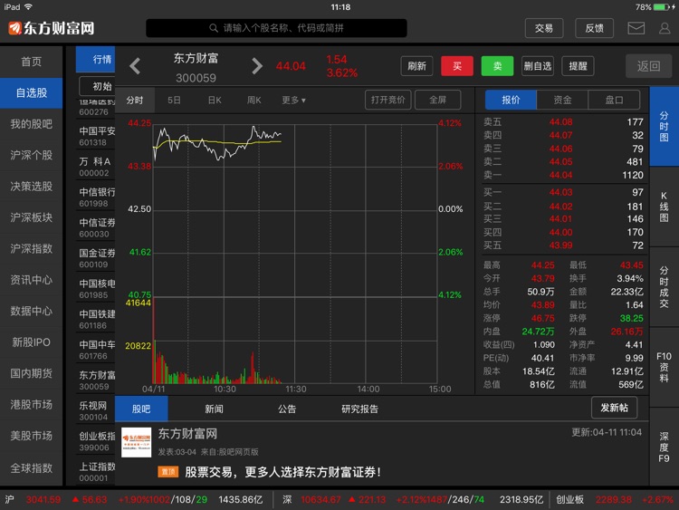The image size is (679, 510).
Task: Select 中国中车 601766 in watchlist
Action: [x=96, y=350]
